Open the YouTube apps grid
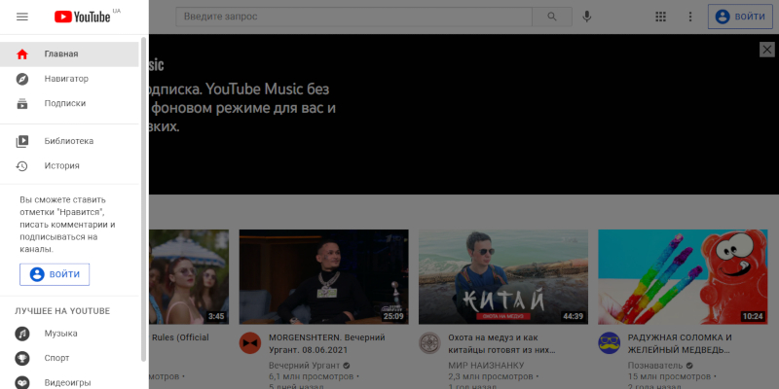The height and width of the screenshot is (389, 779). pos(660,17)
